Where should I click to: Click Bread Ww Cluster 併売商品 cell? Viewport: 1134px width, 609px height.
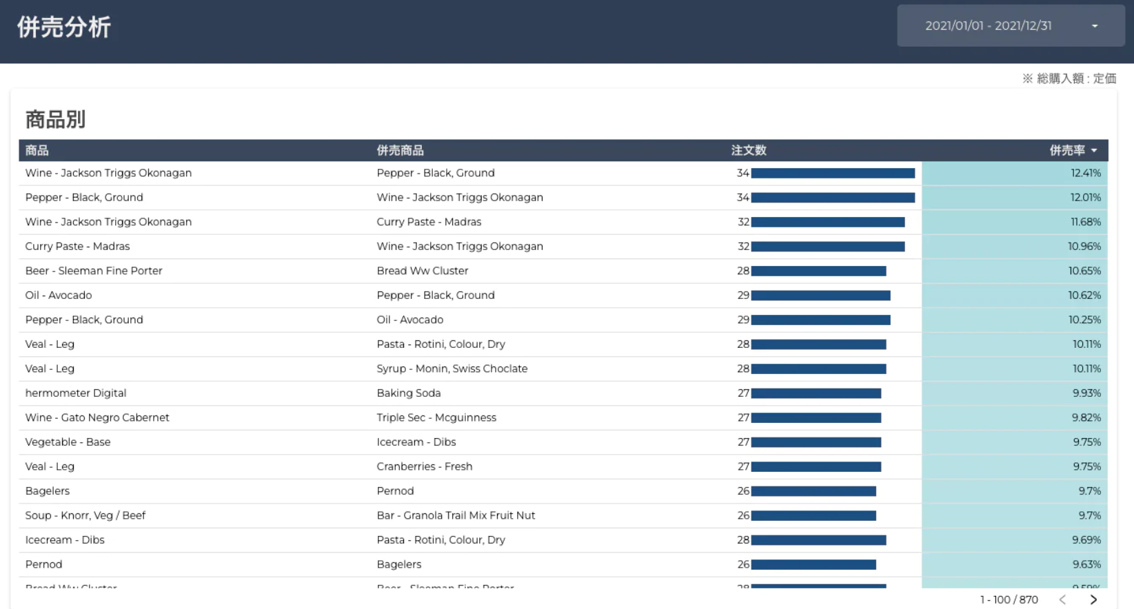click(x=423, y=271)
